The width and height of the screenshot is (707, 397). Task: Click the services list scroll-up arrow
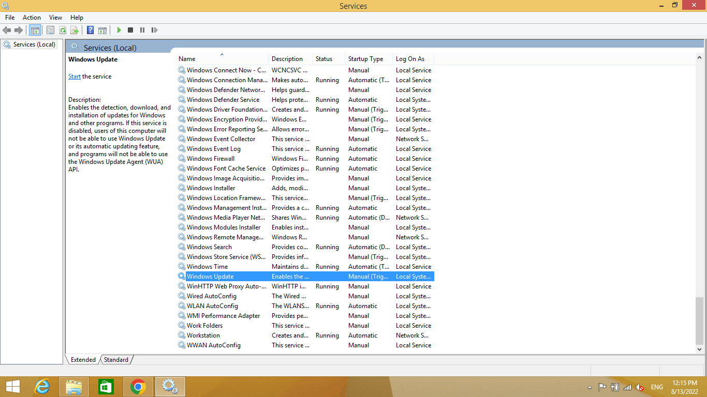[700, 58]
